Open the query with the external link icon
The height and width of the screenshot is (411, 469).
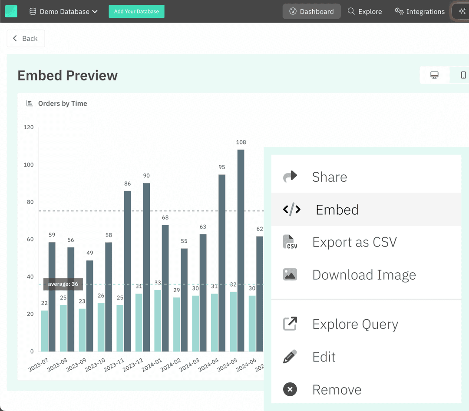(290, 324)
